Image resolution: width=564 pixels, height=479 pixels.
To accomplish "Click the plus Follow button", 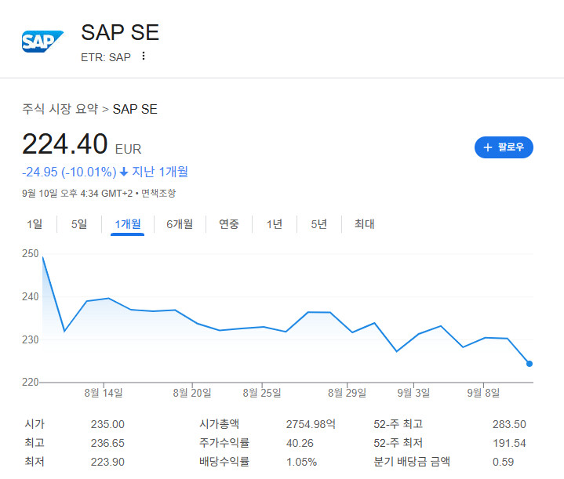I will pyautogui.click(x=504, y=147).
